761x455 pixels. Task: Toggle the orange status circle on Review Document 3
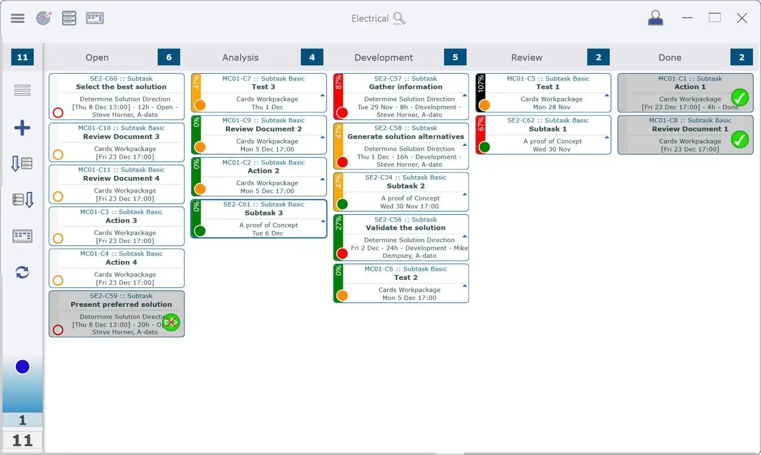coord(57,154)
